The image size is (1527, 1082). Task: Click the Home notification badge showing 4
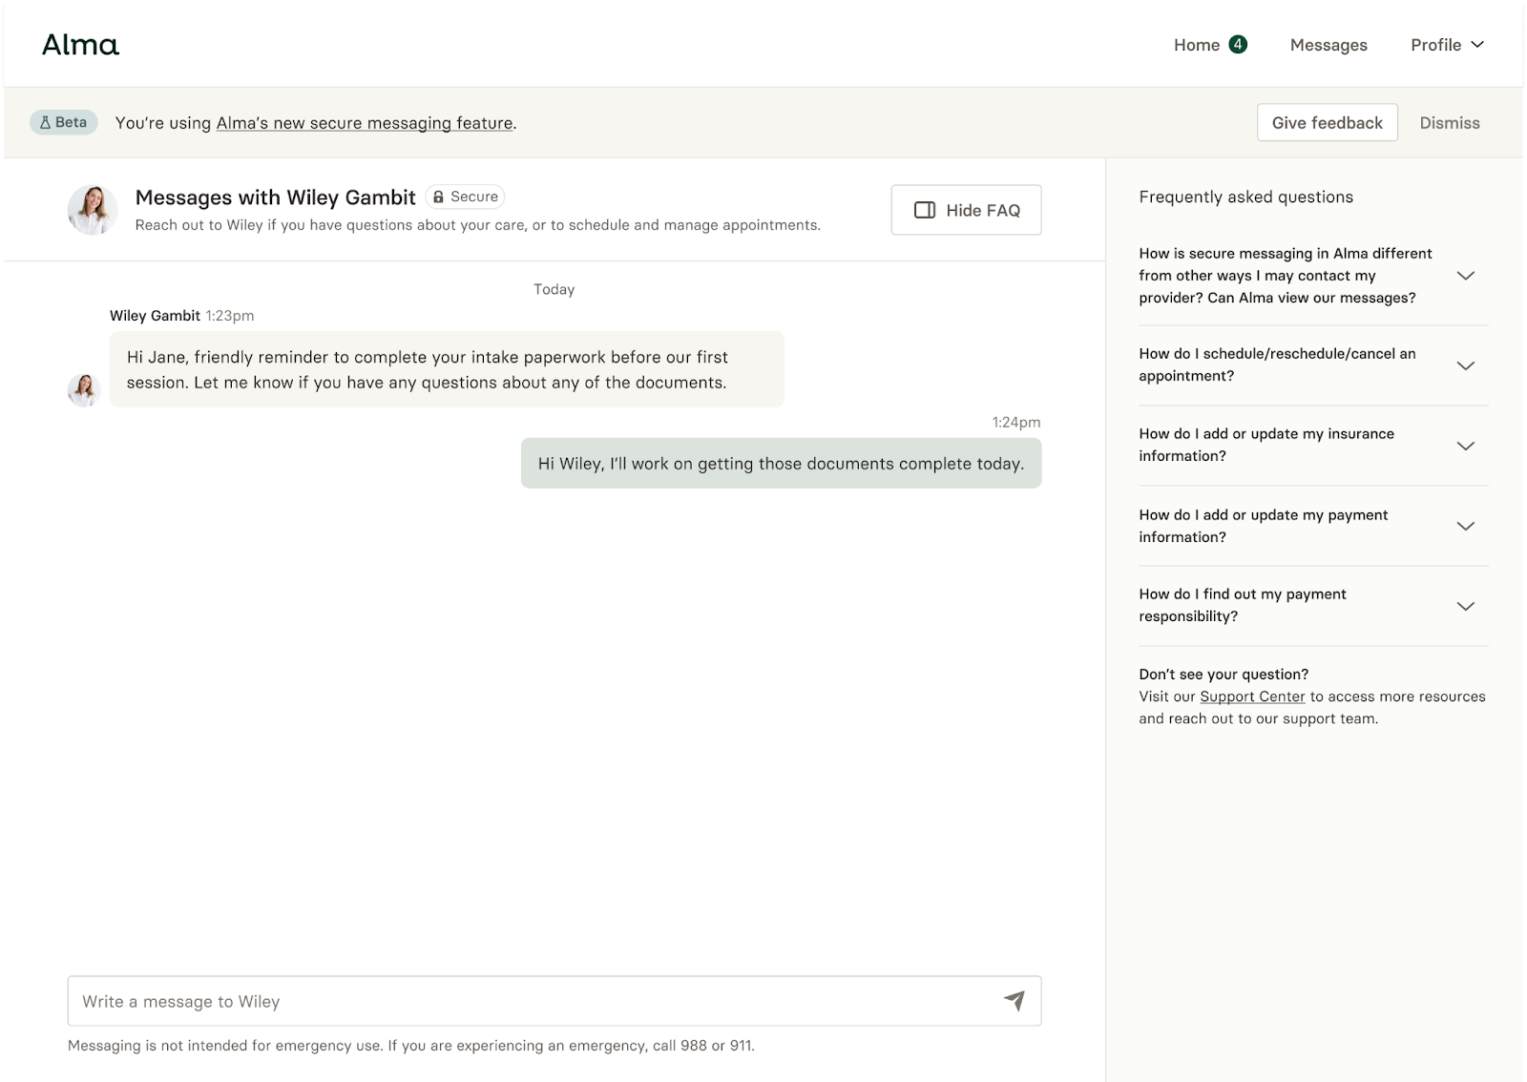1238,44
